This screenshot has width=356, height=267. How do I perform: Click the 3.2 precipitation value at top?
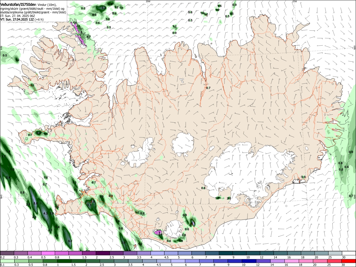click(x=104, y=8)
